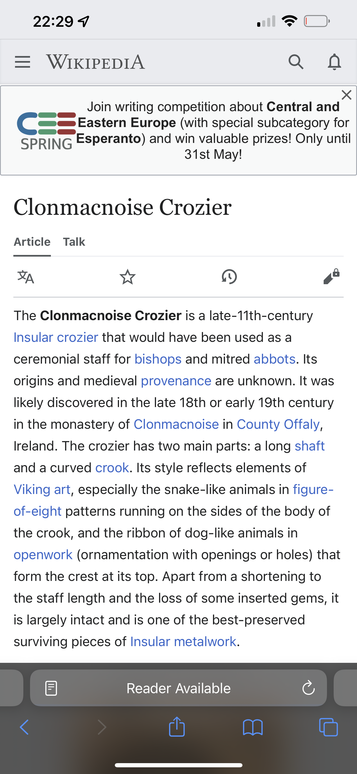
Task: Tap the Safari address bar
Action: coord(178,688)
